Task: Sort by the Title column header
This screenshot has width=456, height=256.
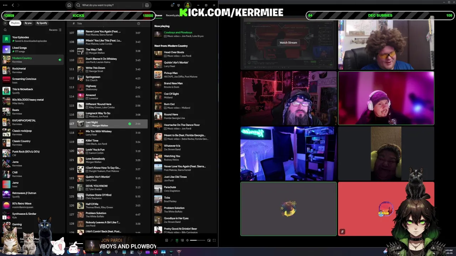Action: (79, 23)
